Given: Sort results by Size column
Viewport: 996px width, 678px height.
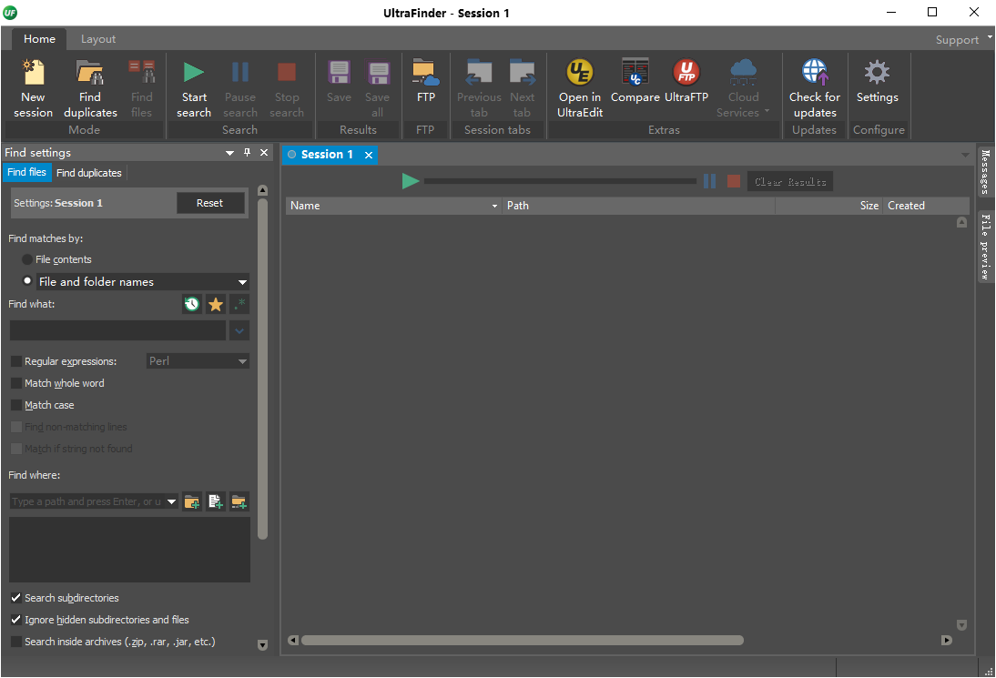Looking at the screenshot, I should 828,206.
